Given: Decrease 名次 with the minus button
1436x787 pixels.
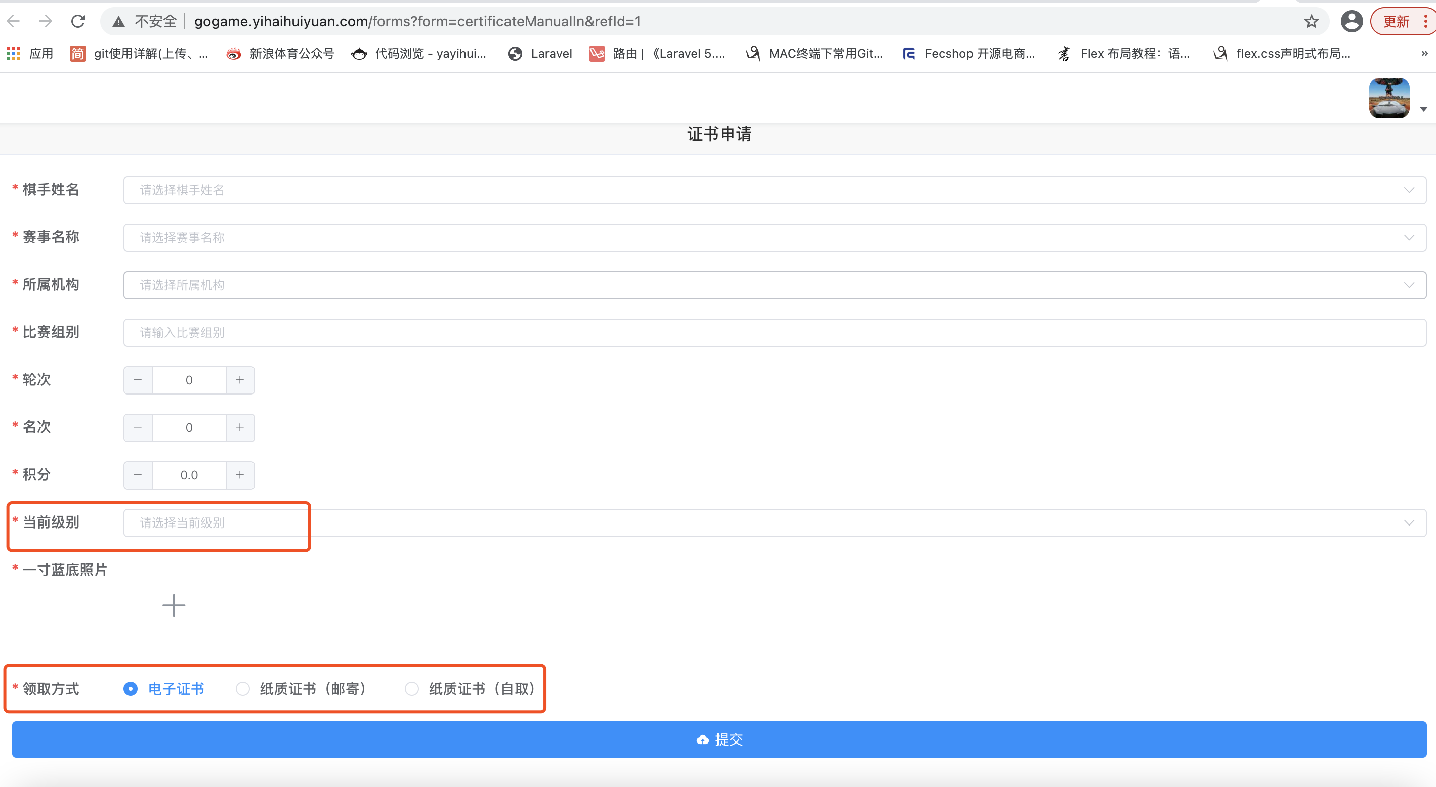Looking at the screenshot, I should (x=138, y=427).
